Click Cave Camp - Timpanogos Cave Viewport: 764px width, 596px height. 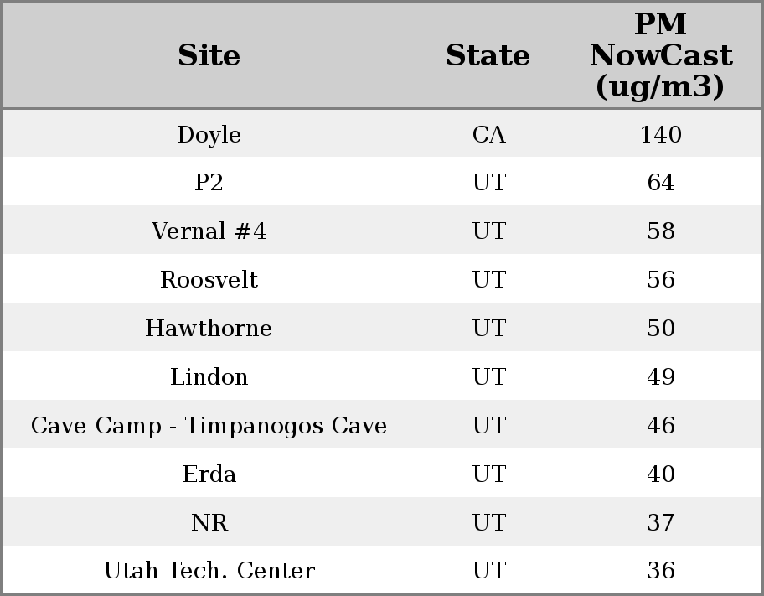click(209, 426)
